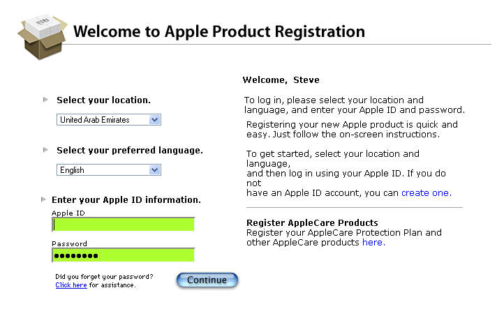
Task: Focus the Password input field
Action: click(x=123, y=255)
